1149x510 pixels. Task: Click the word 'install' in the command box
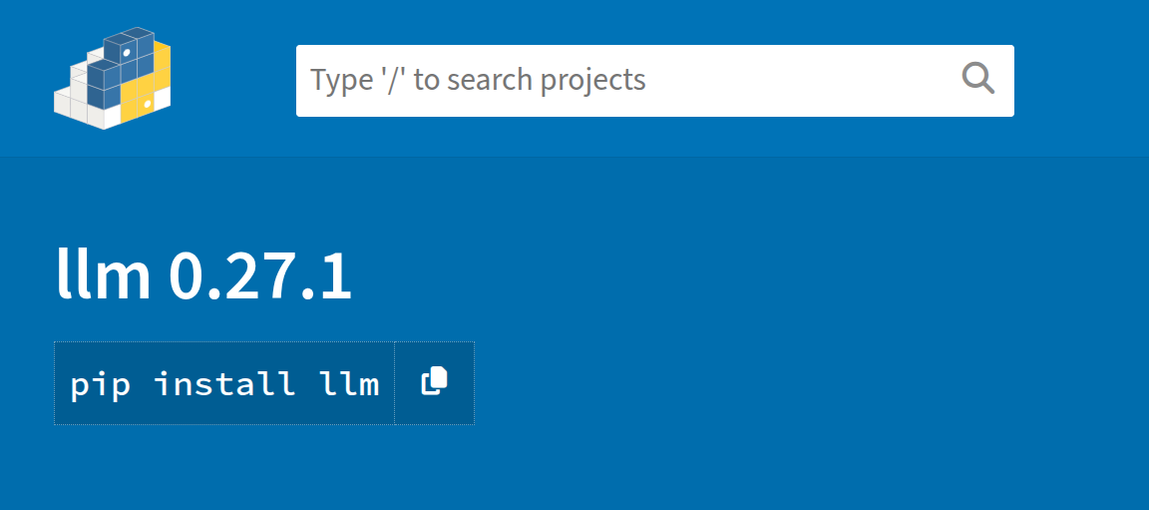(224, 383)
